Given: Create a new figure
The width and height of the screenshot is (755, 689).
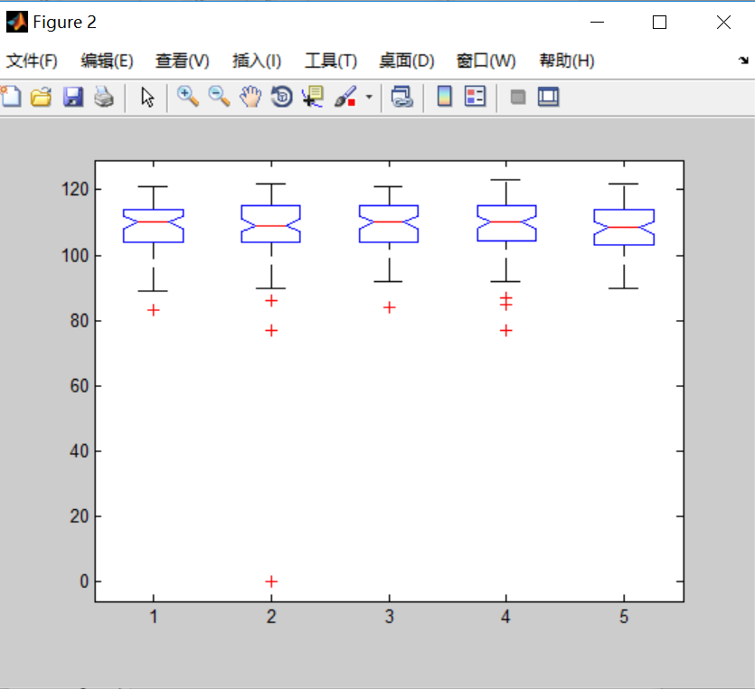Looking at the screenshot, I should click(12, 97).
